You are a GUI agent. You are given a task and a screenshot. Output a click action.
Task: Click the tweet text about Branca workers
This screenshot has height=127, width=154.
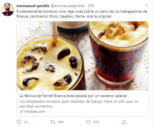82,14
